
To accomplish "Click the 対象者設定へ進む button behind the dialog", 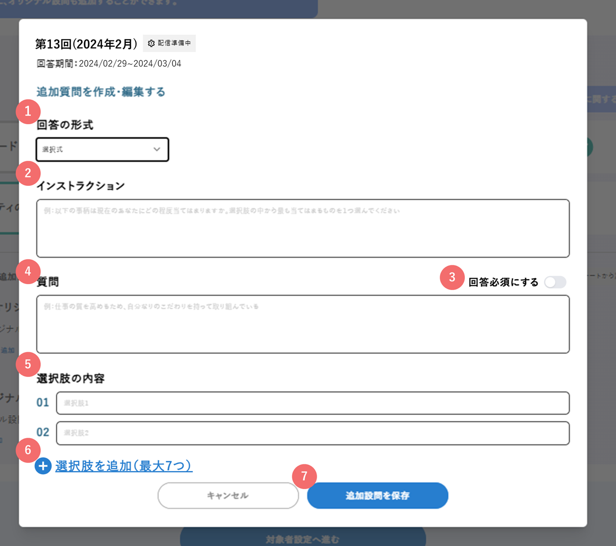I will tap(303, 538).
